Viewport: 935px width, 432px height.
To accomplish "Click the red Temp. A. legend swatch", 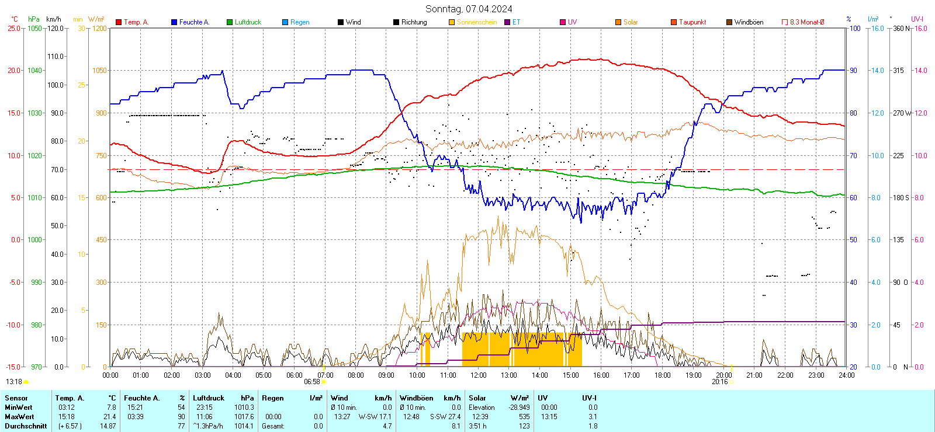I will click(119, 22).
